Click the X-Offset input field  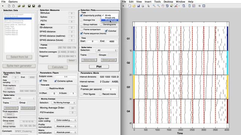pos(54,93)
